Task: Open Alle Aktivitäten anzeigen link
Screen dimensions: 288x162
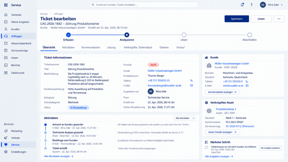Action: [58, 156]
